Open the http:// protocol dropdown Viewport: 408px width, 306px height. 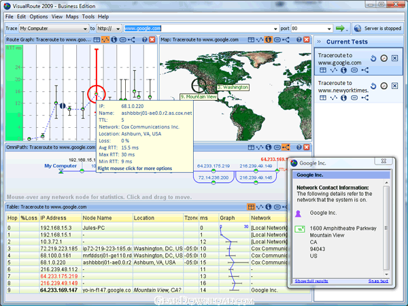point(118,29)
